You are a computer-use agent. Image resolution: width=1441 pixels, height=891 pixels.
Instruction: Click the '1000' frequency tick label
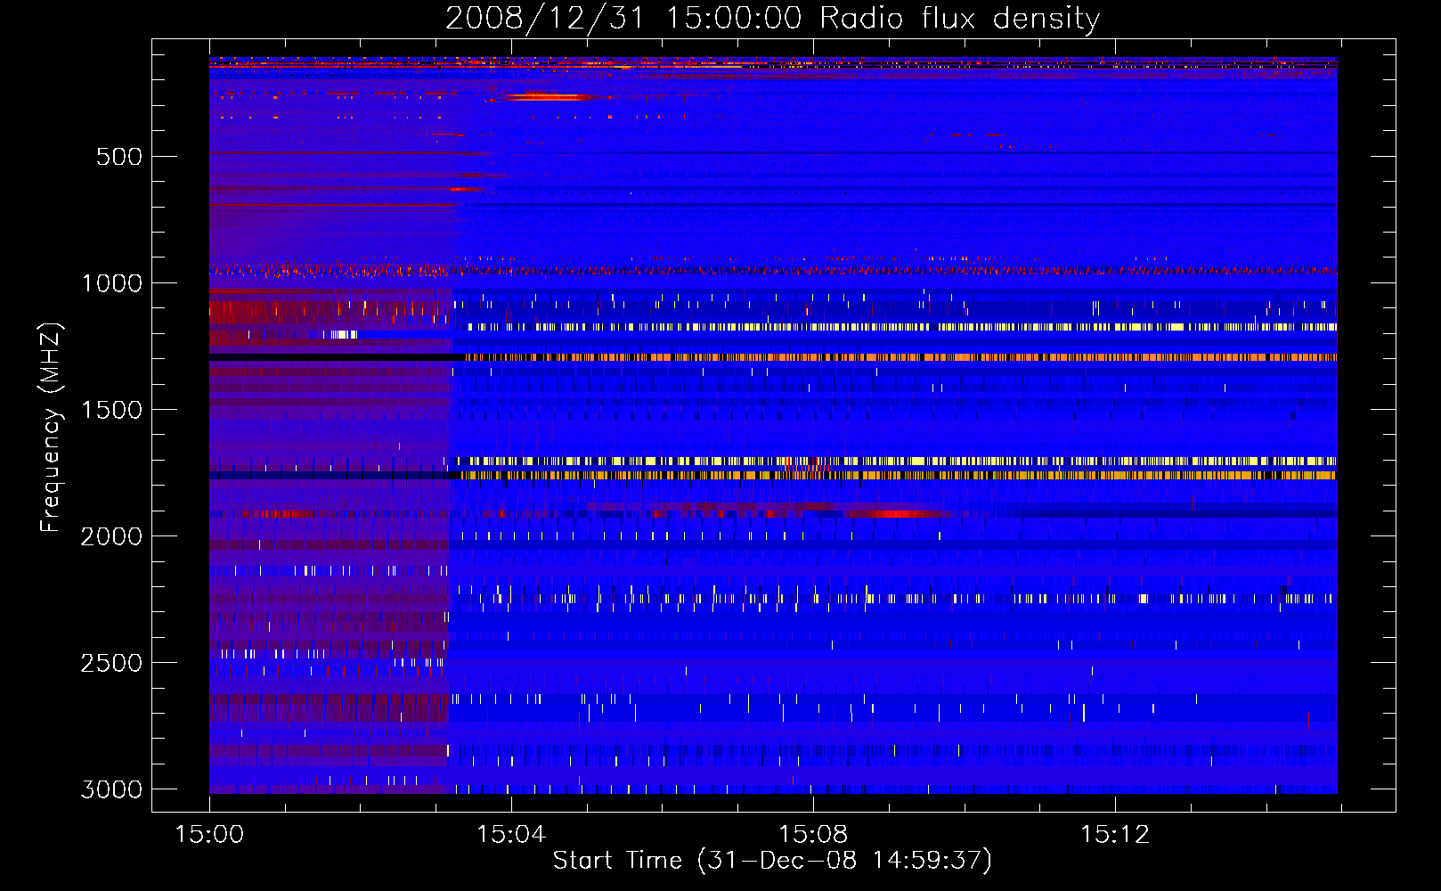tap(112, 283)
